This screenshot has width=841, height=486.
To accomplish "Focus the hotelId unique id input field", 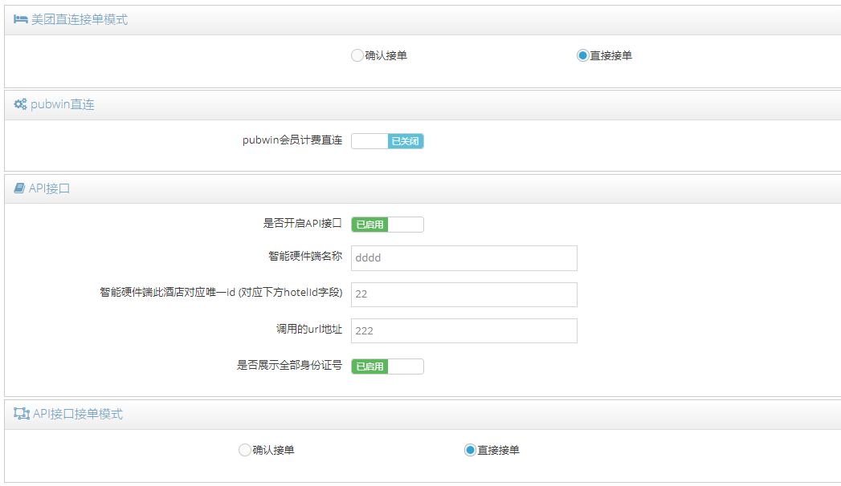I will pos(464,294).
